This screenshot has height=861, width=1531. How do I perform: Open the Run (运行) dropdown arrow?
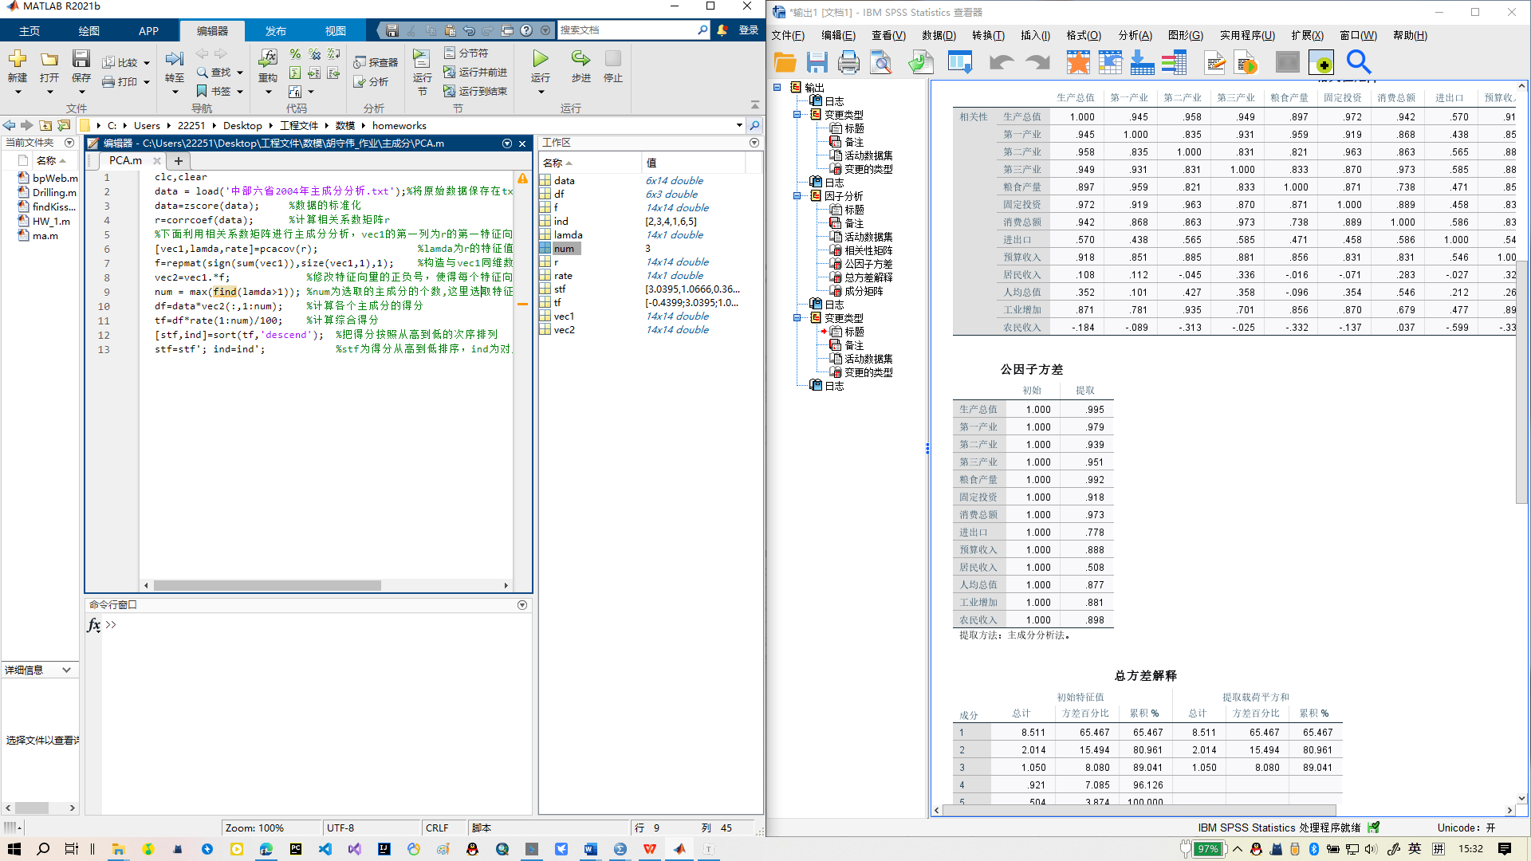pos(541,92)
